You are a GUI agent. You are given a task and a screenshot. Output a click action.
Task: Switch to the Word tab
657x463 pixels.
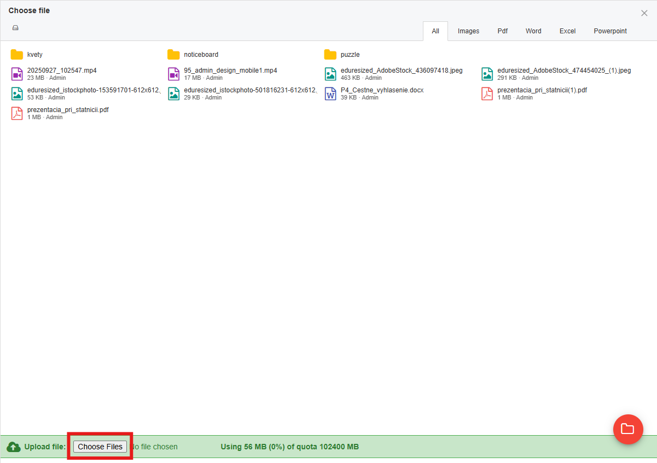coord(533,31)
